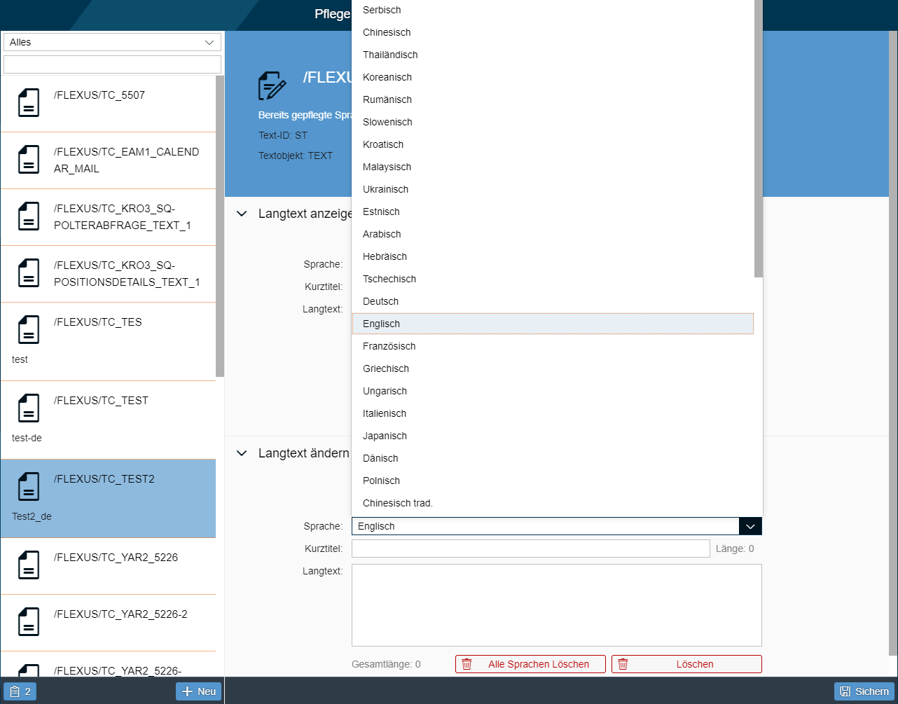
Task: Click trash icon in Löschen button
Action: pyautogui.click(x=623, y=664)
